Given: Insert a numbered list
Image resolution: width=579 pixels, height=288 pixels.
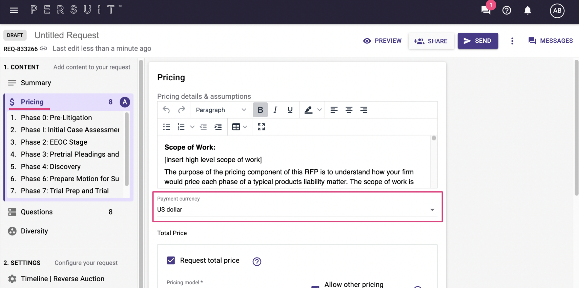Looking at the screenshot, I should 181,127.
